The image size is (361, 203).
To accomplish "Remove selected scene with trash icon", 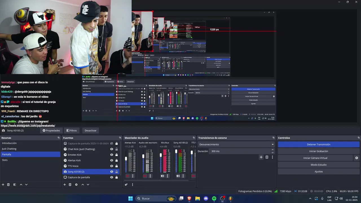I will coord(8,185).
